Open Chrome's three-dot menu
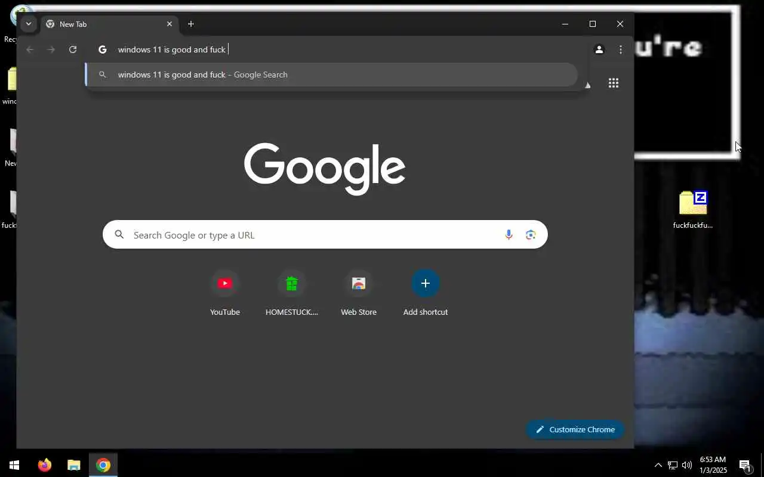764x477 pixels. coord(621,49)
